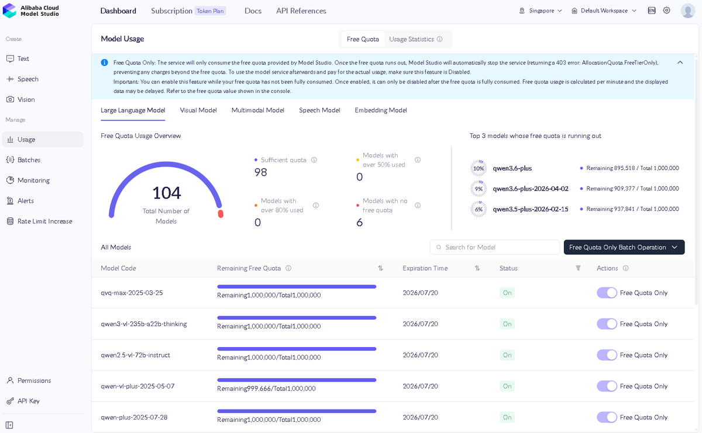
Task: Click the info icon next to Usage Statistics
Action: (x=439, y=39)
